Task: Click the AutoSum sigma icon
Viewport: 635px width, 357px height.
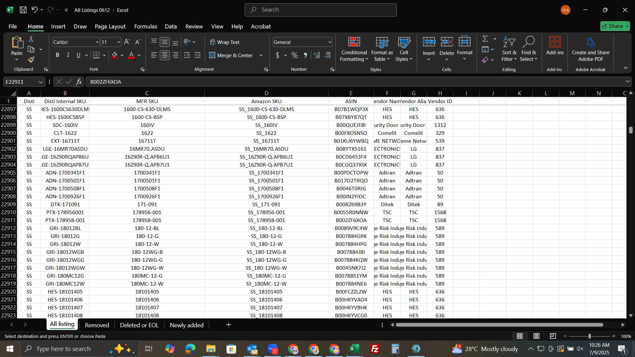Action: coord(485,39)
